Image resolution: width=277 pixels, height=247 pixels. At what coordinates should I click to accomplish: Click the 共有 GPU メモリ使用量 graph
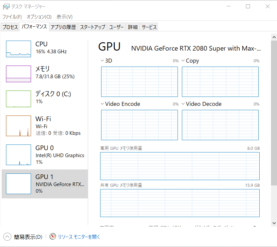(180, 203)
